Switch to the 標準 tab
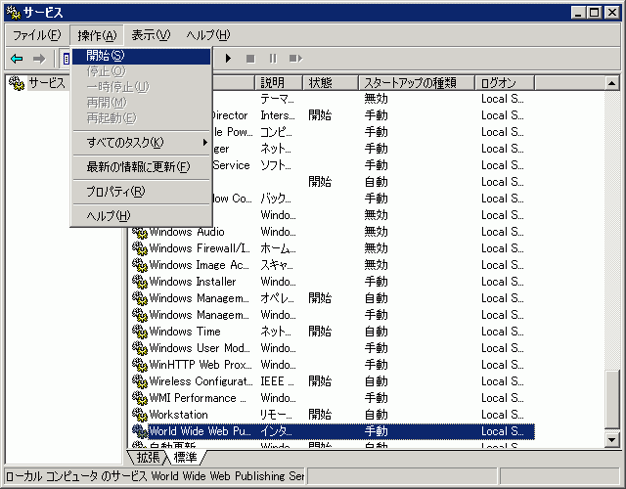626x489 pixels. coord(185,458)
